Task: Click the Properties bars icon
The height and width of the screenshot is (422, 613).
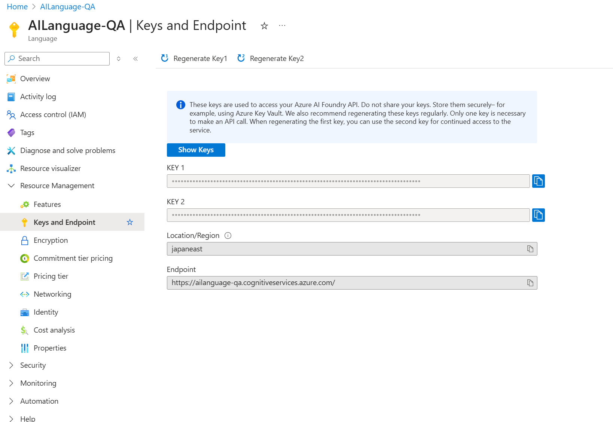Action: [x=25, y=348]
